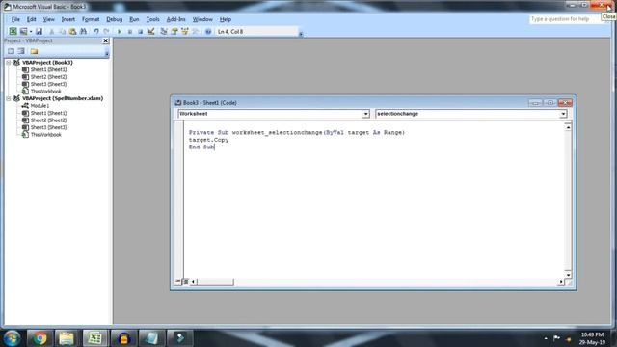The height and width of the screenshot is (347, 617).
Task: Close the Project - VBAProject pane
Action: point(105,40)
